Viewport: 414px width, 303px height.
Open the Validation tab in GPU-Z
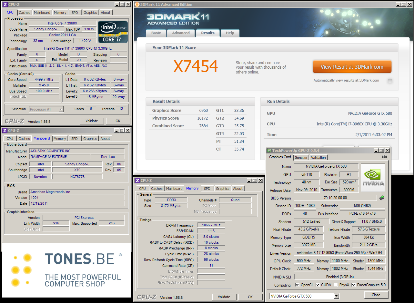[x=318, y=158]
